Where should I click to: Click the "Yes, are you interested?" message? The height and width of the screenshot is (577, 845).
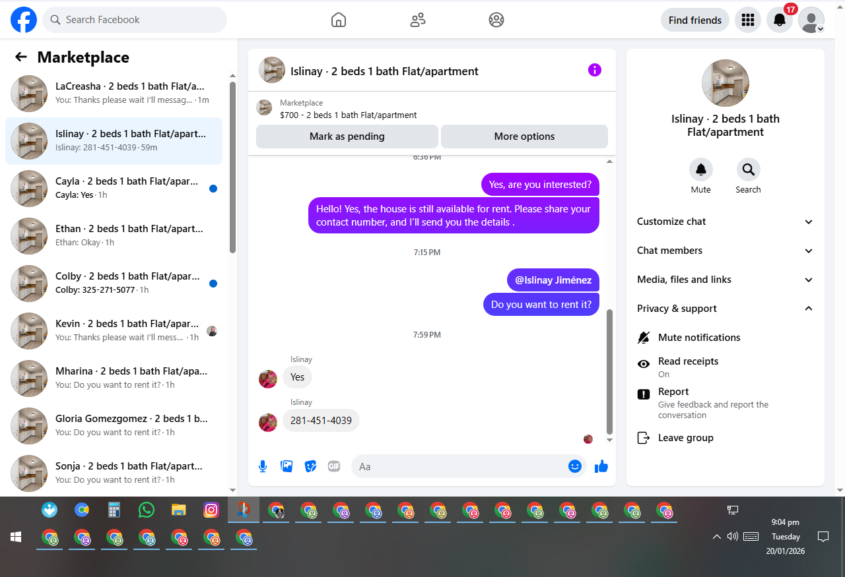point(540,185)
